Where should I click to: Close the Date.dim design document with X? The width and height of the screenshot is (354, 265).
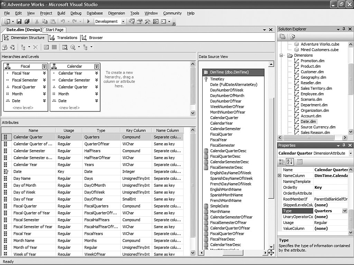pos(271,30)
